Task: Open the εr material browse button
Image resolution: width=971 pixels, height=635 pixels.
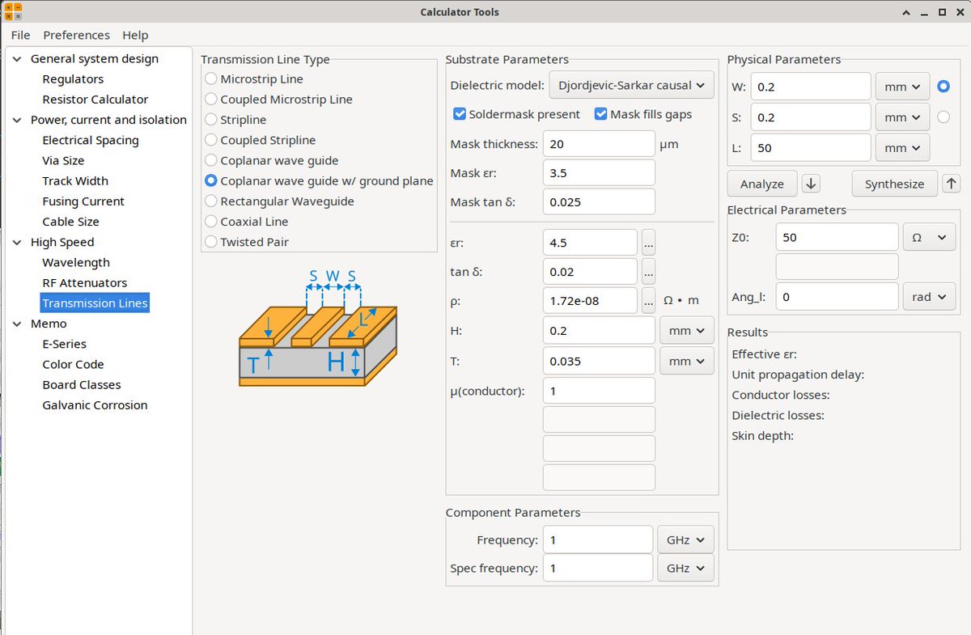Action: coord(648,243)
